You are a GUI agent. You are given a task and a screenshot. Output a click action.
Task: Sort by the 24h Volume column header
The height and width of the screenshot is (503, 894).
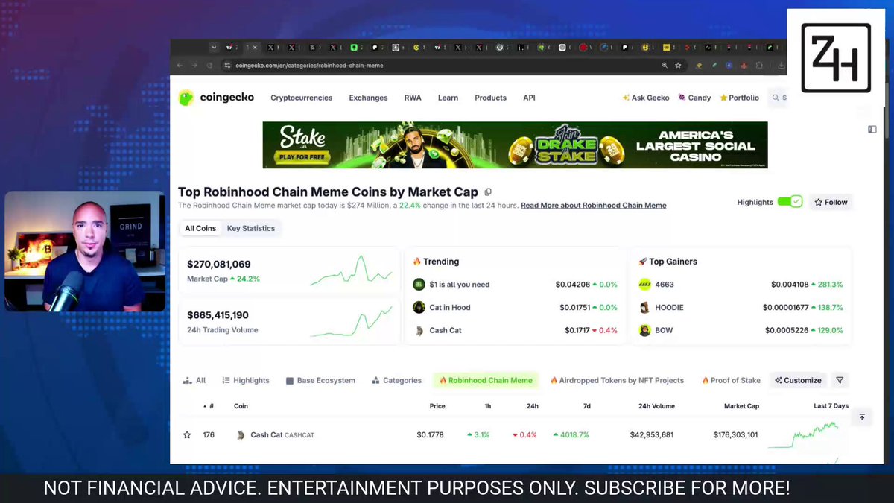656,406
